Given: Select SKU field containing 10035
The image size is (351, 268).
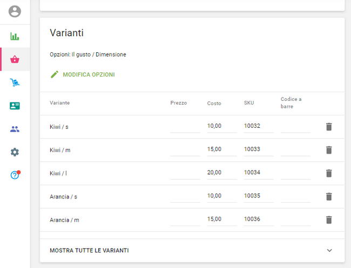Looking at the screenshot, I should [258, 196].
